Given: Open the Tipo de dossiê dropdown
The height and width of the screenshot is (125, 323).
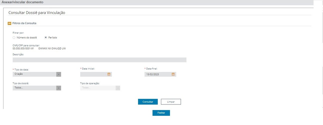Looking at the screenshot, I should (37, 88).
